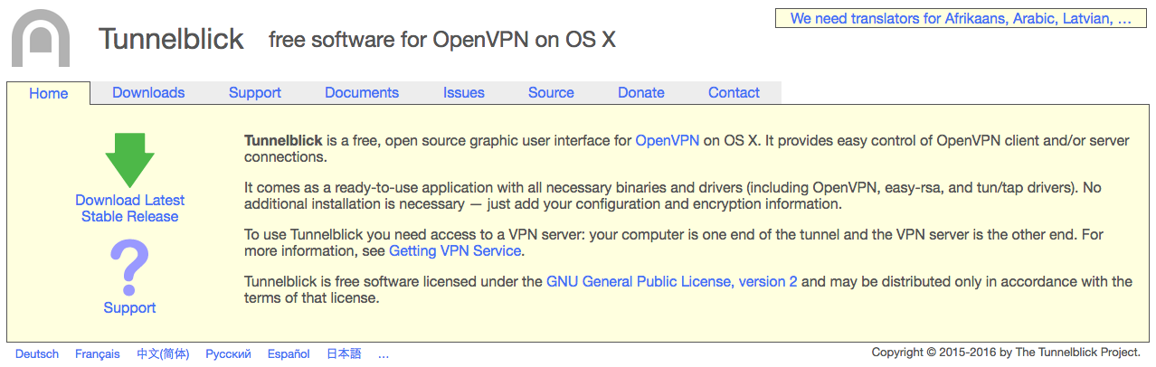This screenshot has width=1156, height=367.
Task: Click the bold 'Tunnelblick' word in first paragraph
Action: tap(283, 140)
